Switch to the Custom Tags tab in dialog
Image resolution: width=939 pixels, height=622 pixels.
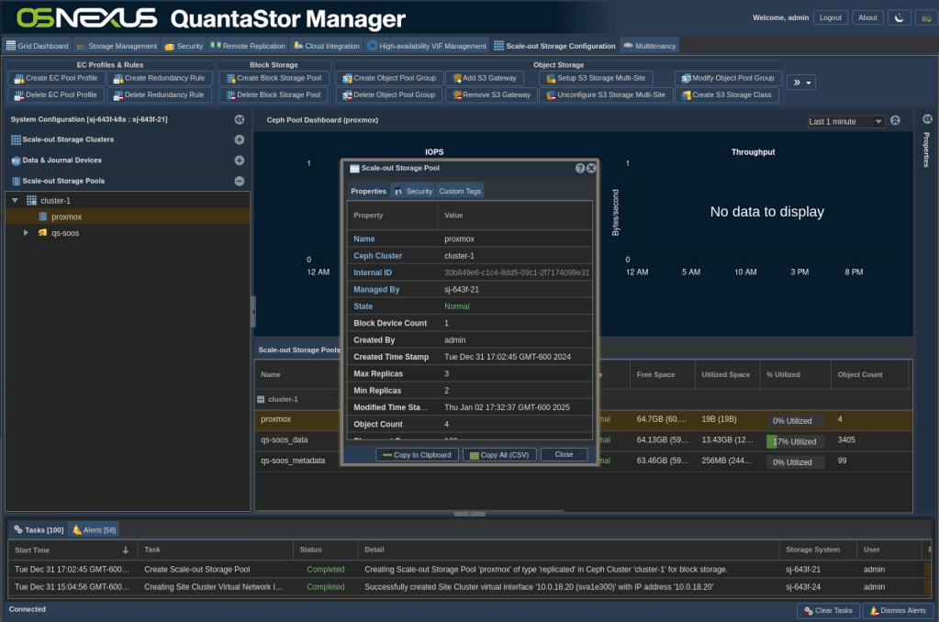click(x=459, y=191)
